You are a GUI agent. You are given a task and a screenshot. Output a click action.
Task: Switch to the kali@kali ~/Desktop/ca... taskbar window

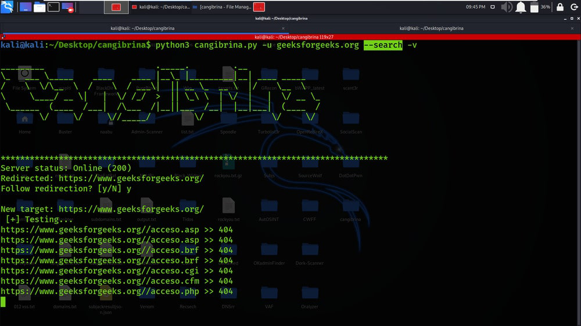coord(160,7)
